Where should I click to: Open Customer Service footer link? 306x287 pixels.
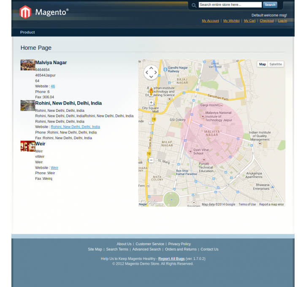150,244
